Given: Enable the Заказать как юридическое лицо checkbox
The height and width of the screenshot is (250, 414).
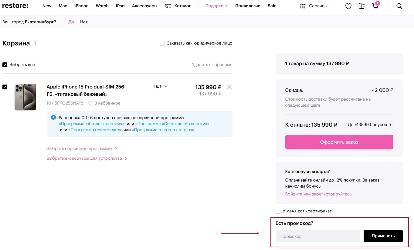Looking at the screenshot, I should (162, 43).
